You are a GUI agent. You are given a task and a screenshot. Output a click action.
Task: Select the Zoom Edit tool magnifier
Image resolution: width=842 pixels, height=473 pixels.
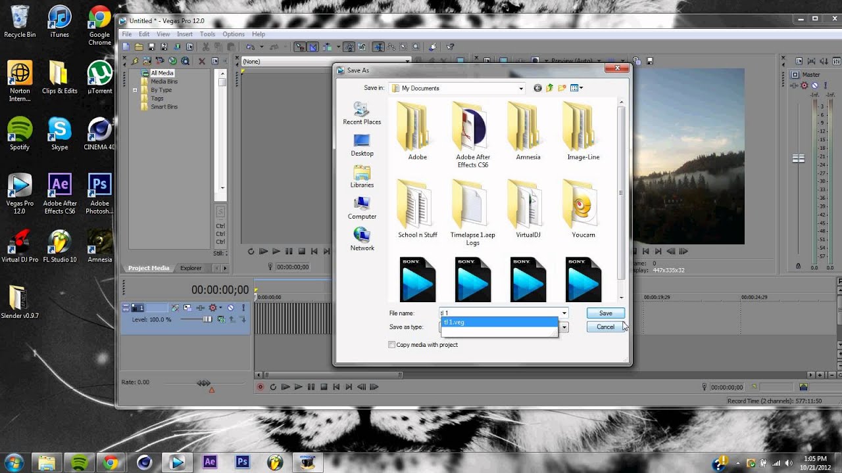pos(416,47)
